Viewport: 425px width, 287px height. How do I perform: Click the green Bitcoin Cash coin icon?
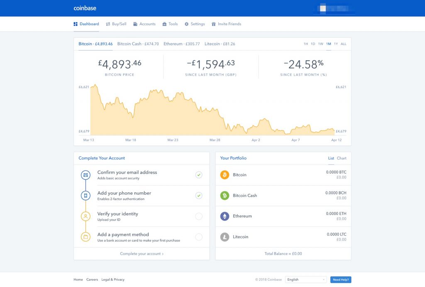(225, 196)
